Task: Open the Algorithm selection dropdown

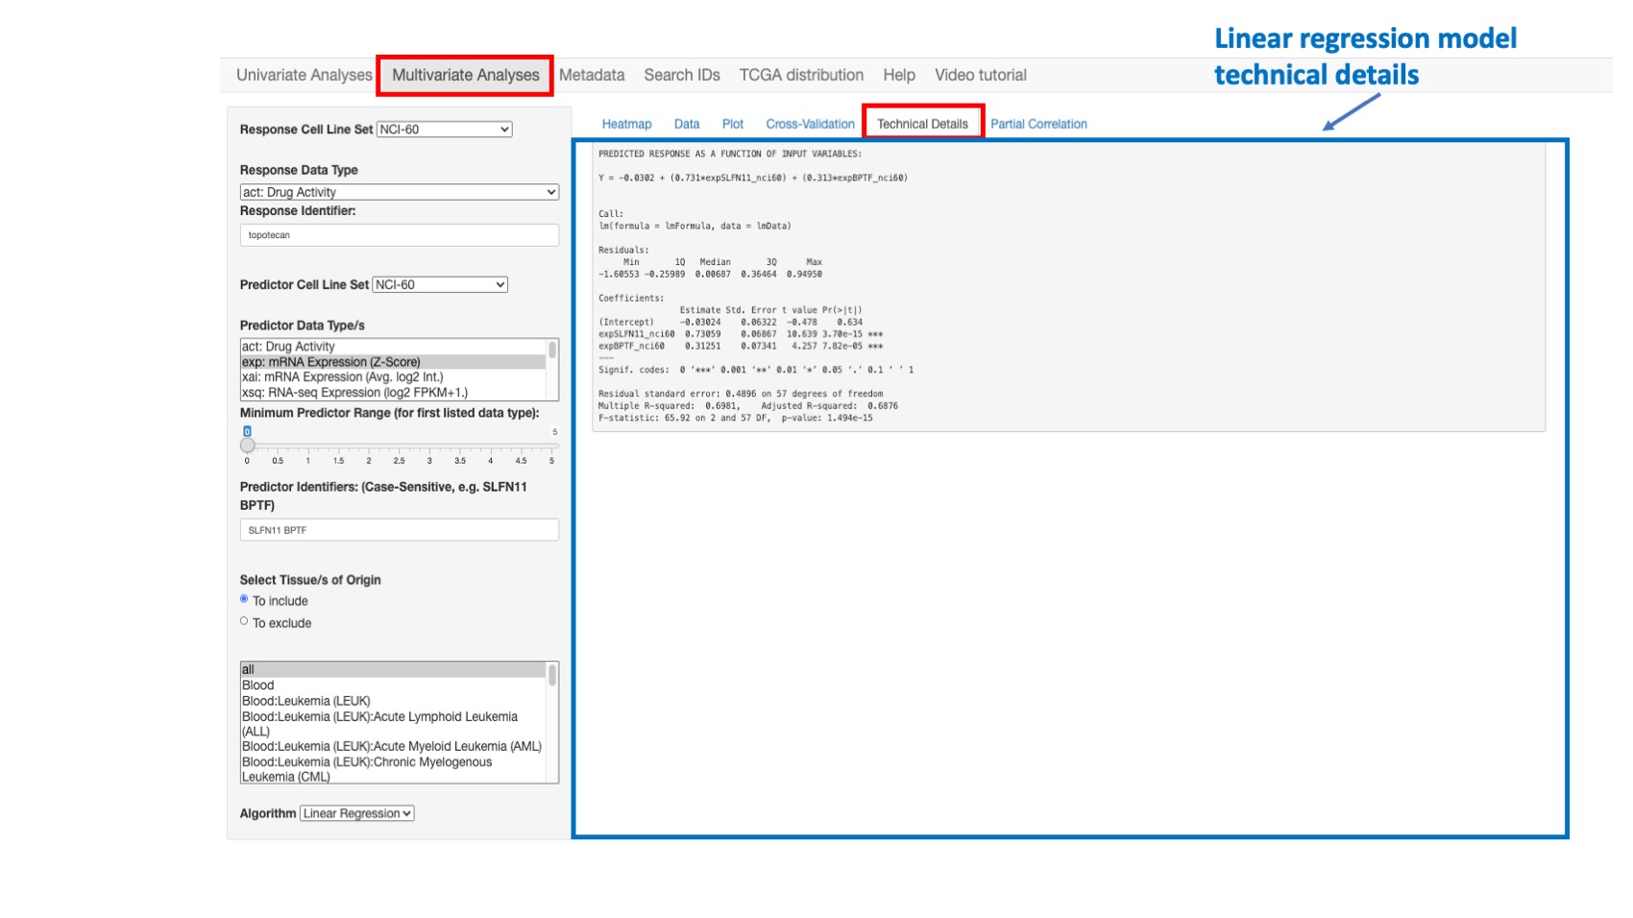Action: pos(356,813)
